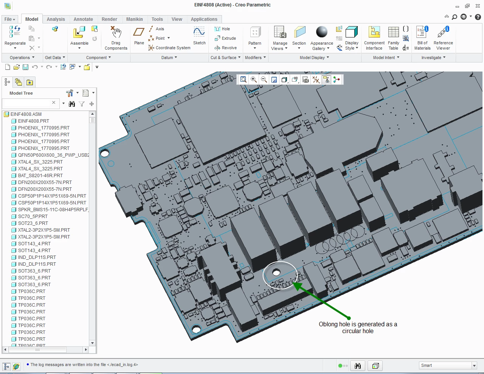Click the Model Tree search field

click(26, 103)
